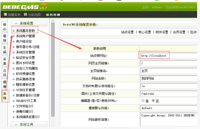Open the function map icon (功能地图)
The width and height of the screenshot is (200, 129).
(x=25, y=14)
